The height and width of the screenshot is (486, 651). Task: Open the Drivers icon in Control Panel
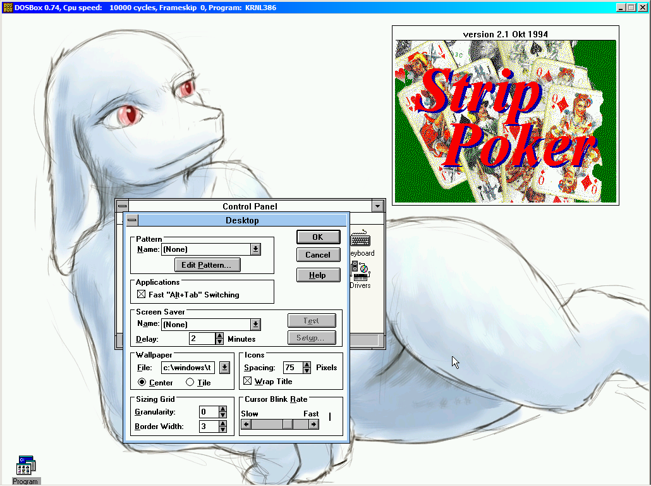360,271
